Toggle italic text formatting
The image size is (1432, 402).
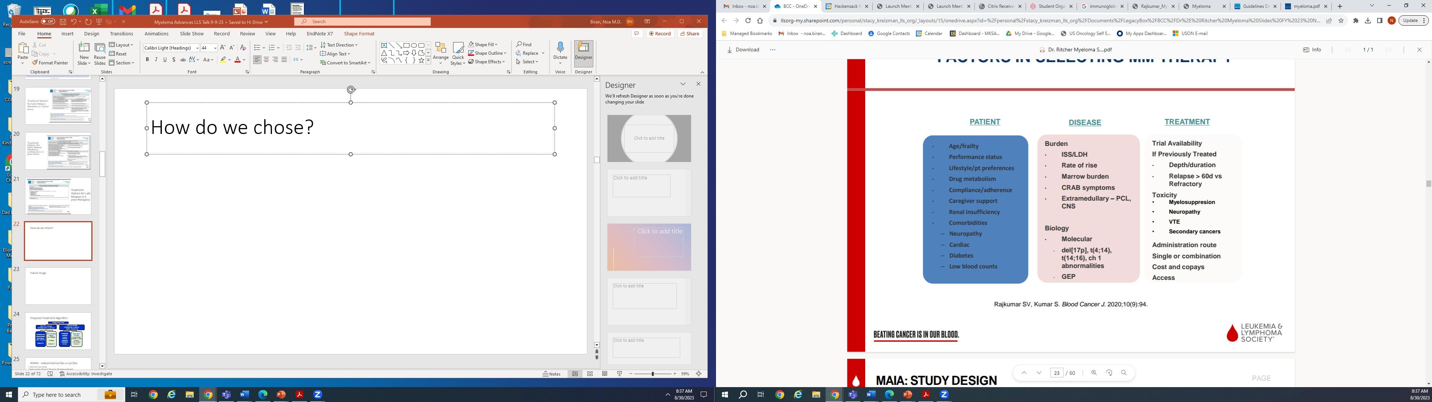[156, 60]
